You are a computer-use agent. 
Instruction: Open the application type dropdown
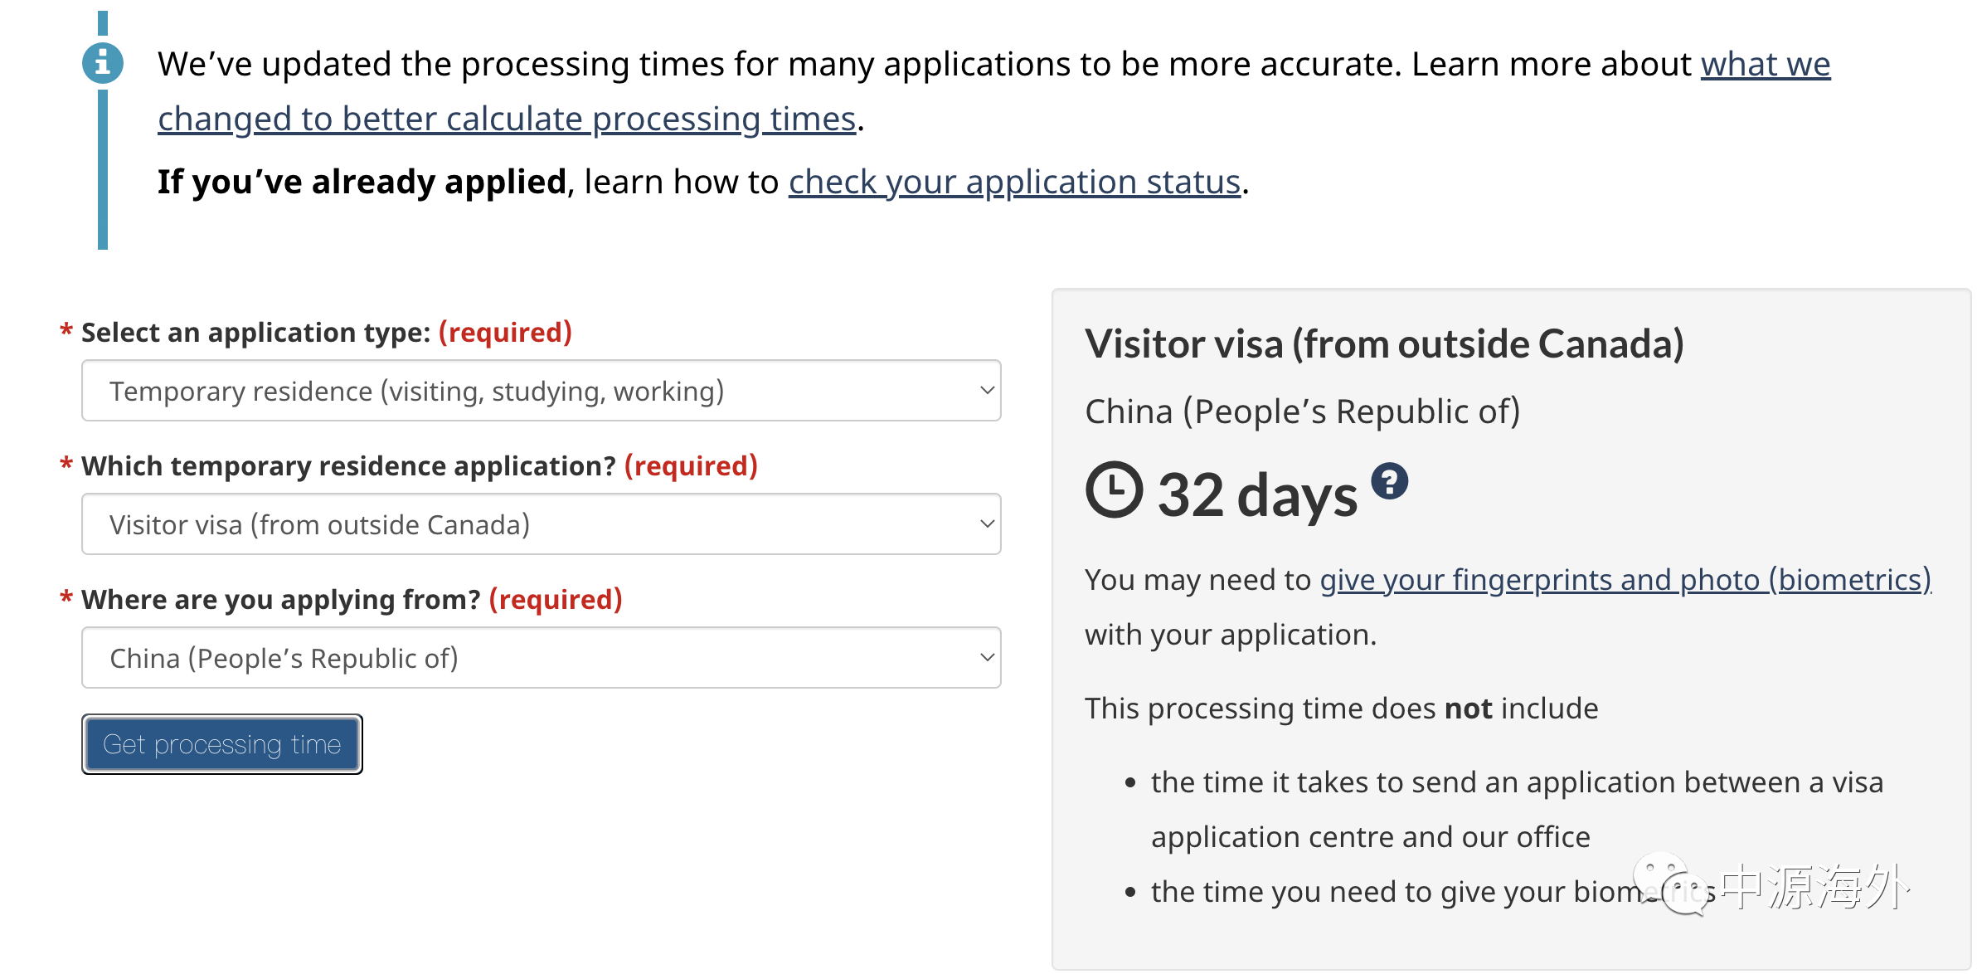click(541, 391)
